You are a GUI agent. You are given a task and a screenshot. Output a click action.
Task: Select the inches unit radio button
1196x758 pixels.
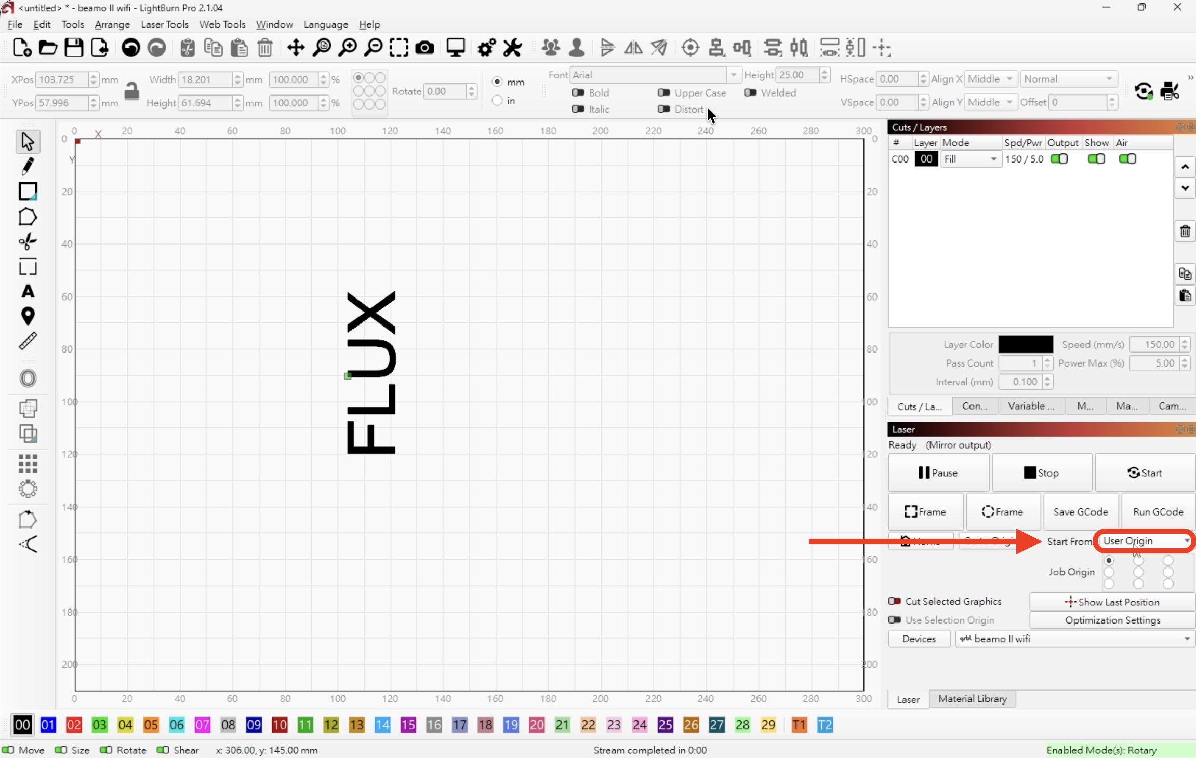tap(497, 101)
